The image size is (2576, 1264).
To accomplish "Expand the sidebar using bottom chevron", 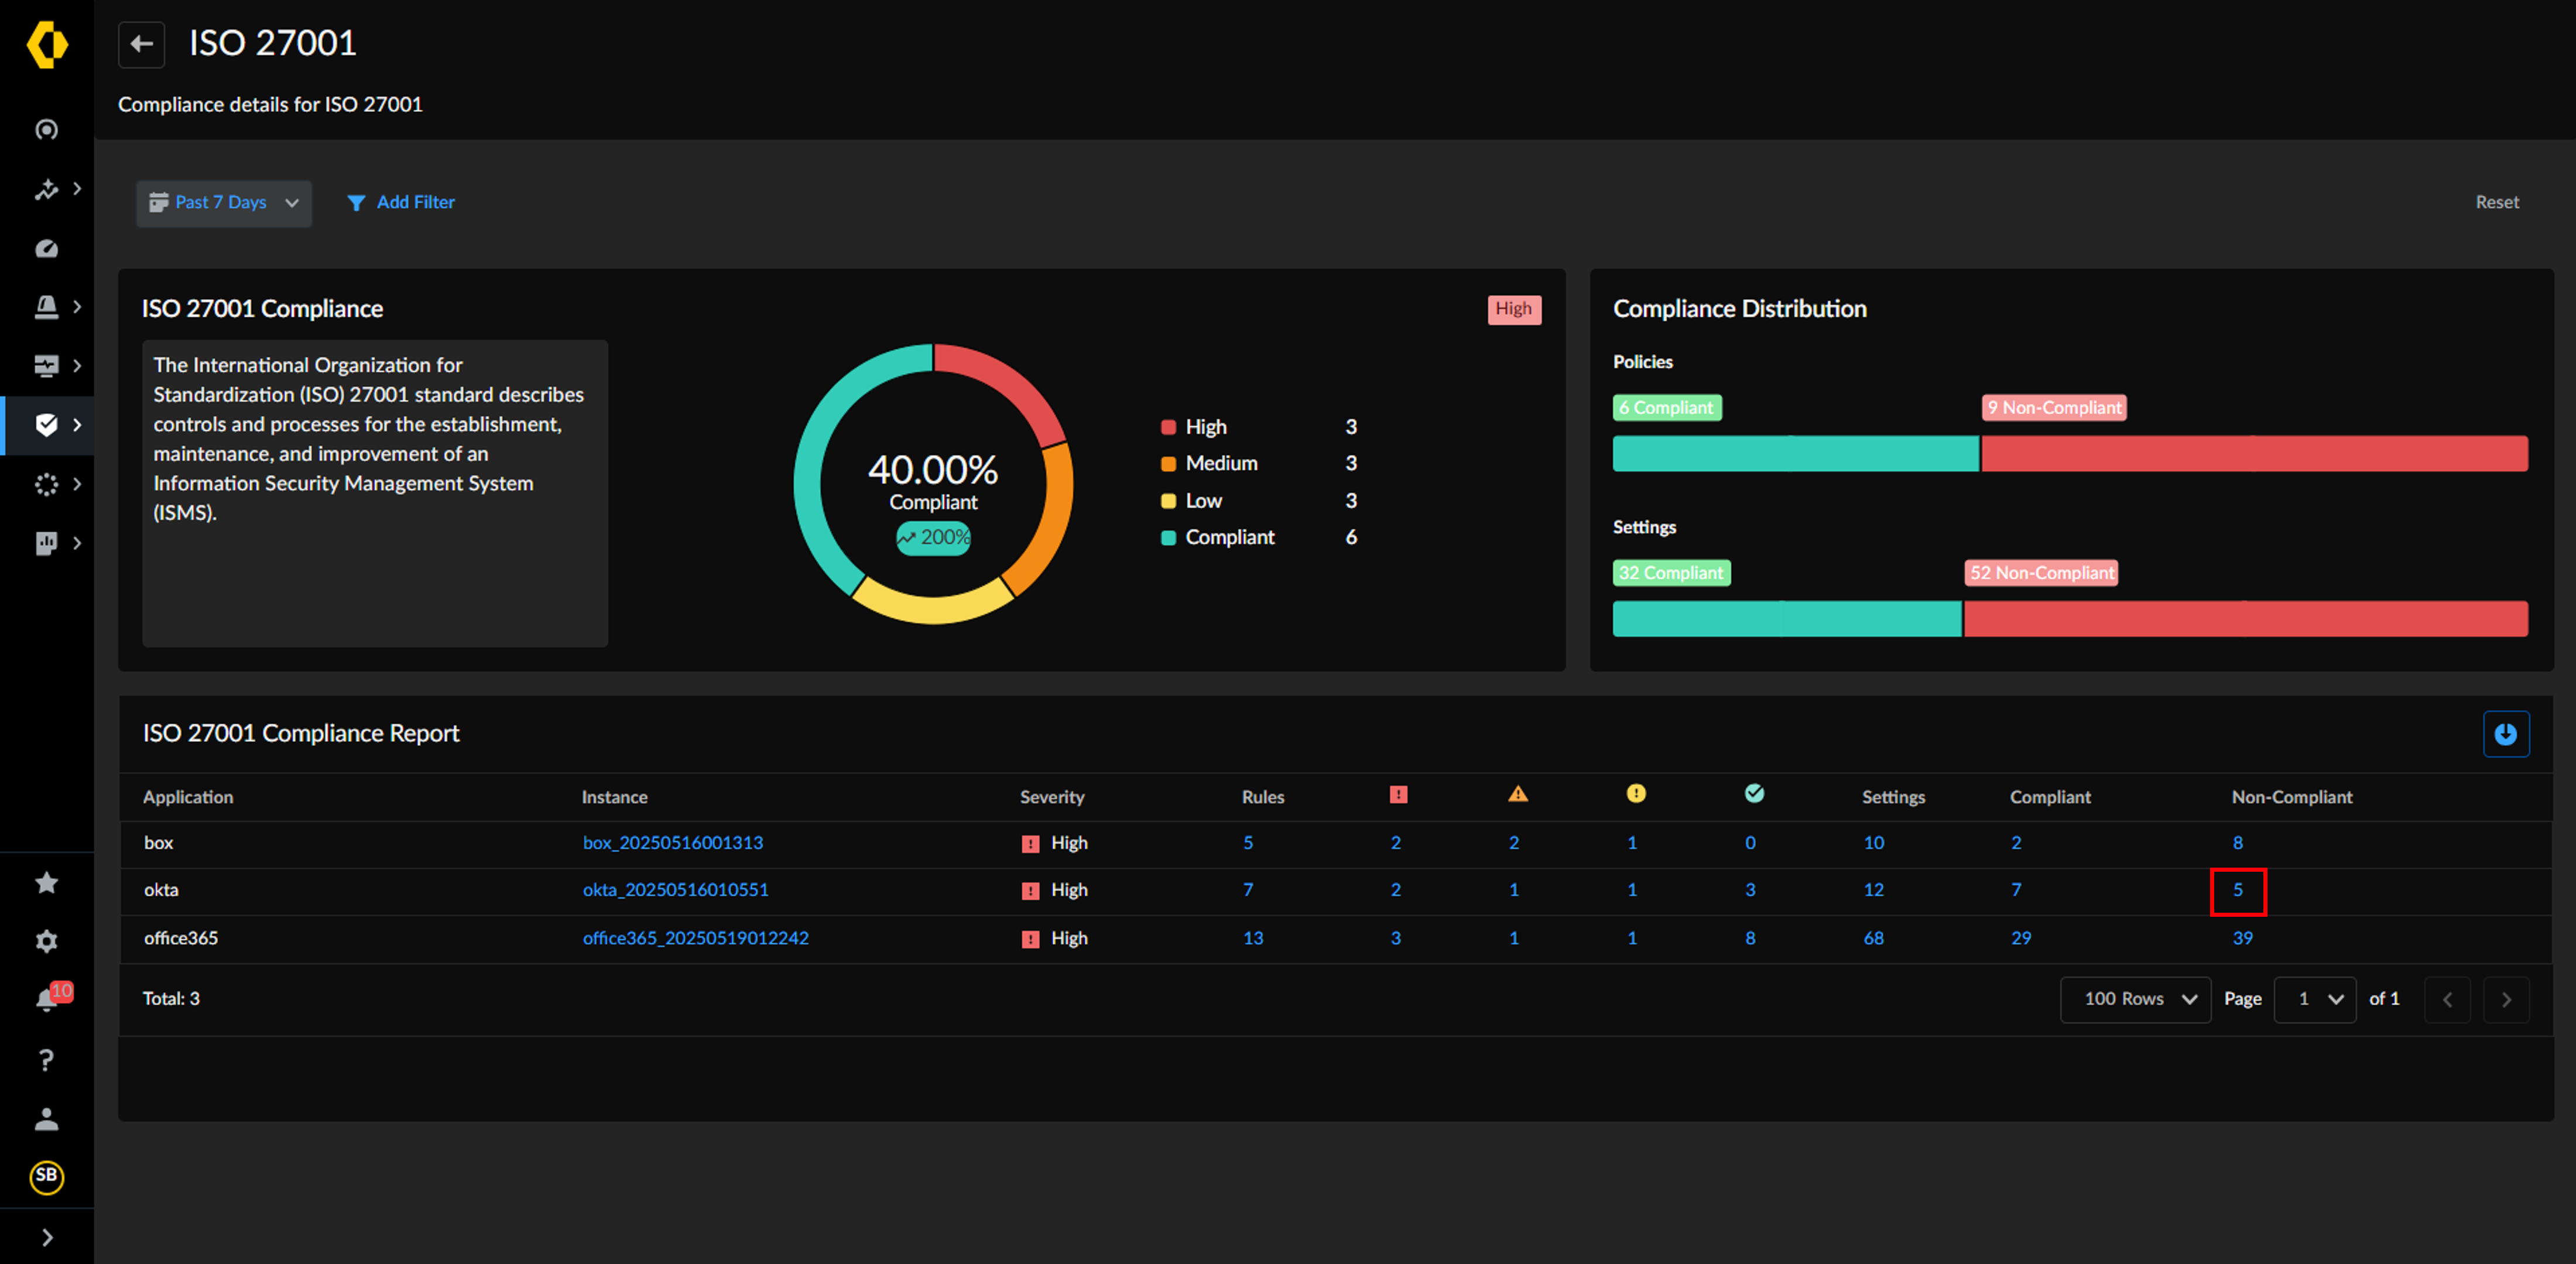I will point(47,1237).
